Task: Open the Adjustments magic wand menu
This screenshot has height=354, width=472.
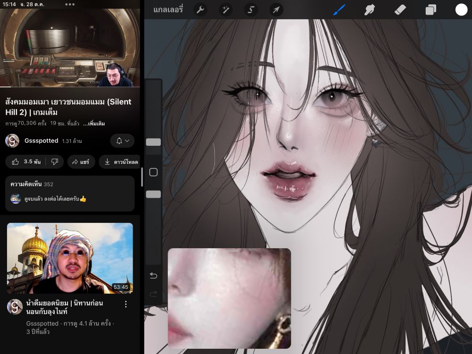Action: tap(225, 10)
